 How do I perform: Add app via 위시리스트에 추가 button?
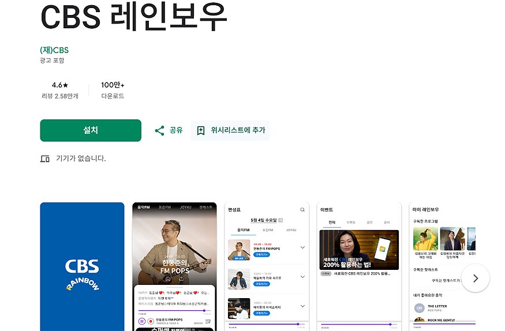230,130
